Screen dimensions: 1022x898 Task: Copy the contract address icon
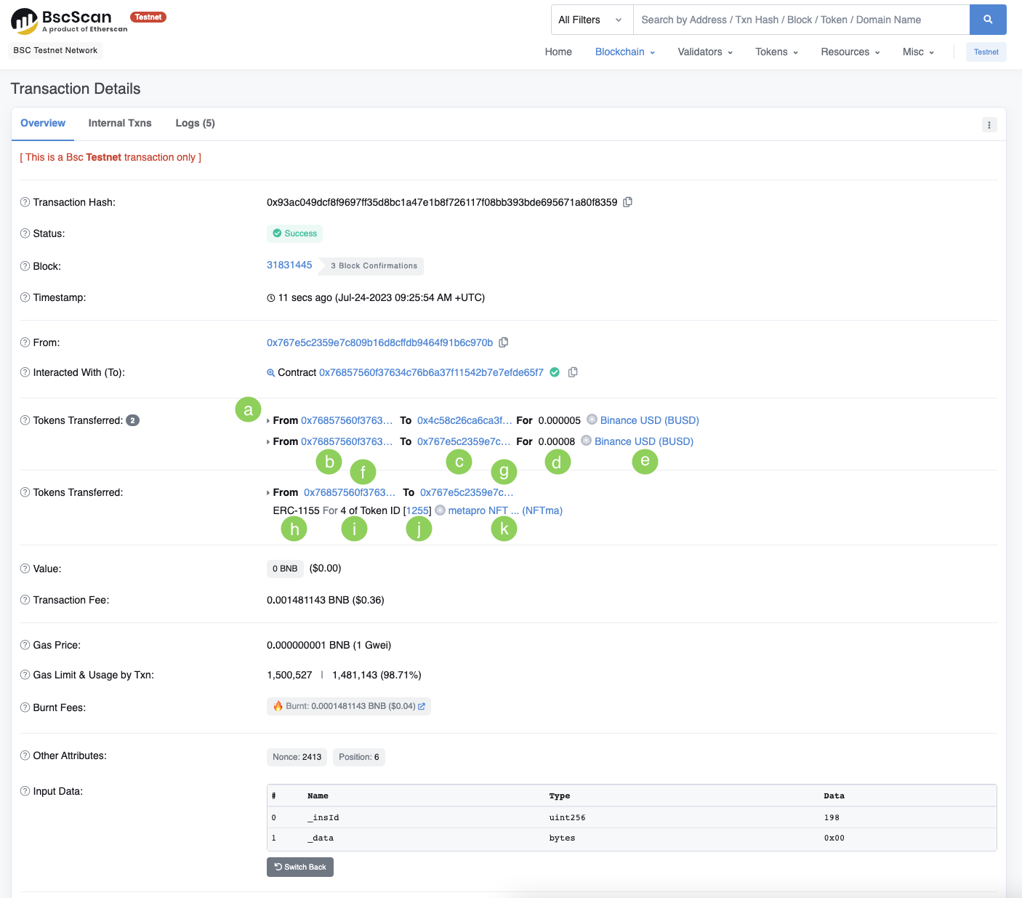573,372
